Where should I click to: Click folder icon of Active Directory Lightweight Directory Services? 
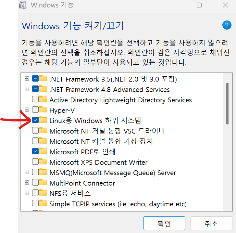(43, 99)
